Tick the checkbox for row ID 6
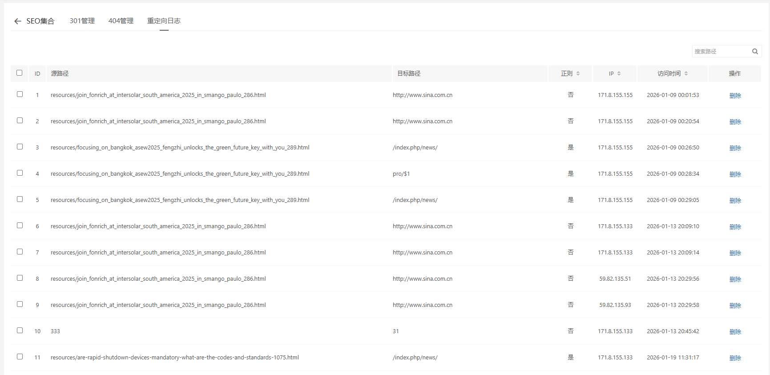 pyautogui.click(x=20, y=226)
